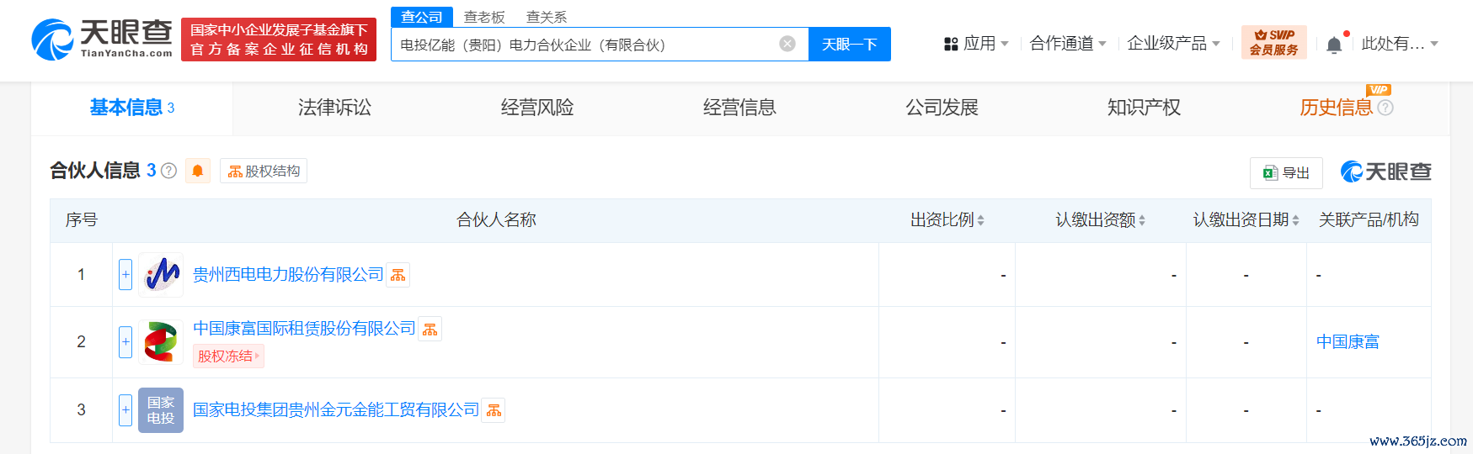This screenshot has width=1473, height=454.
Task: Switch to 历史信息 VIP tab
Action: (x=1336, y=108)
